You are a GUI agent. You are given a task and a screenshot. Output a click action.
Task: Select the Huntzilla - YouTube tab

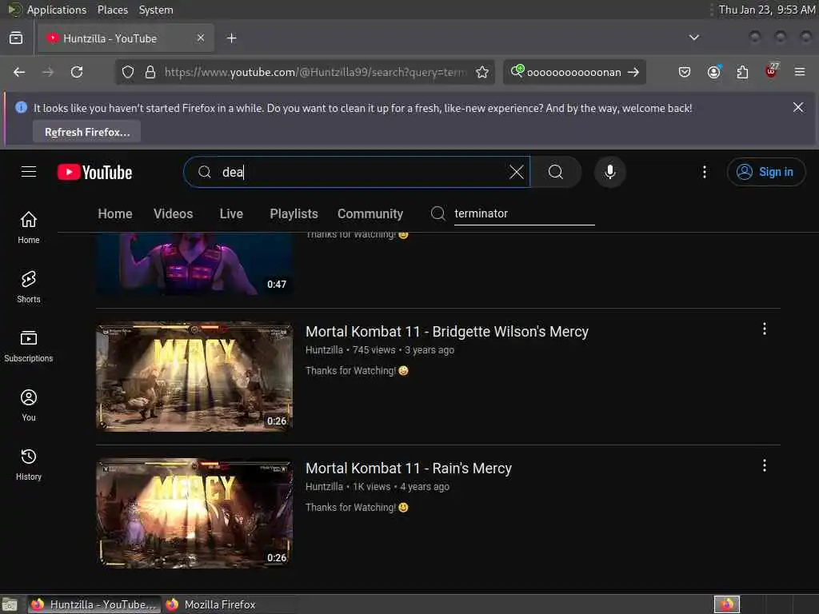(x=126, y=38)
